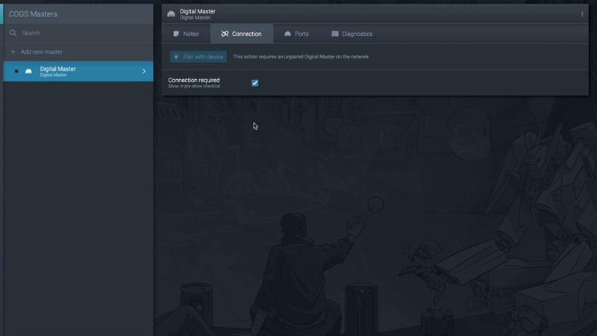The width and height of the screenshot is (597, 336).
Task: Click the plug icon on Pair button
Action: coord(176,57)
